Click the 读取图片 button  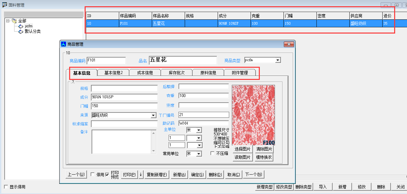pyautogui.click(x=243, y=157)
